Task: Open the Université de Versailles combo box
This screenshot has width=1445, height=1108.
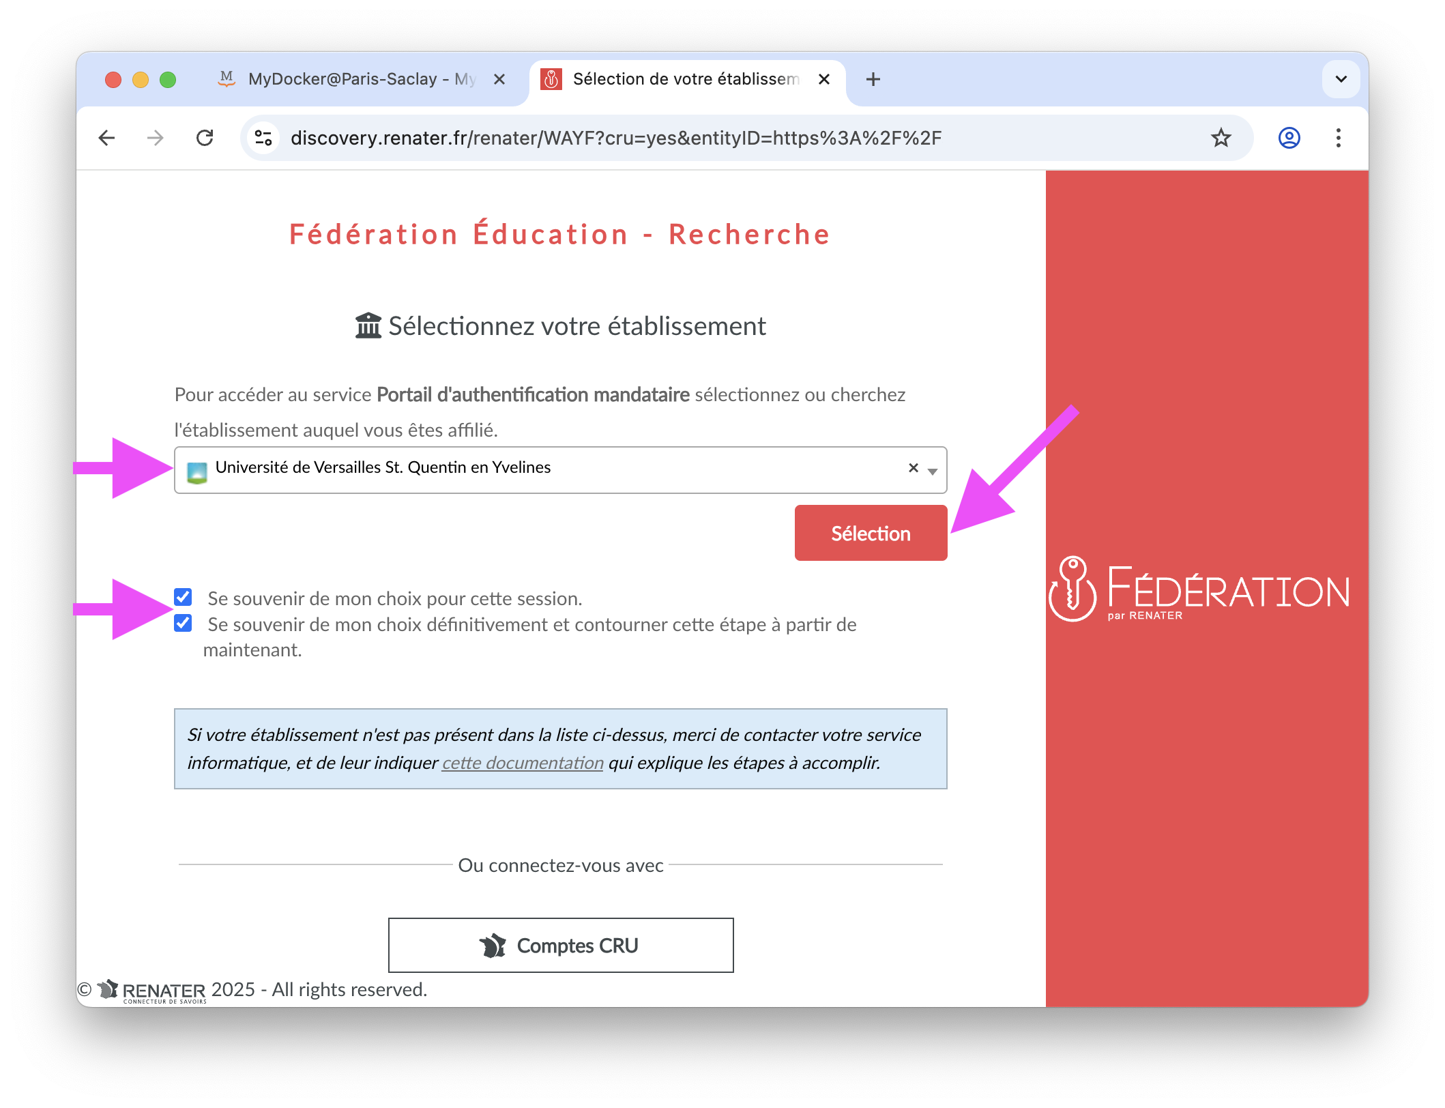Action: click(561, 470)
